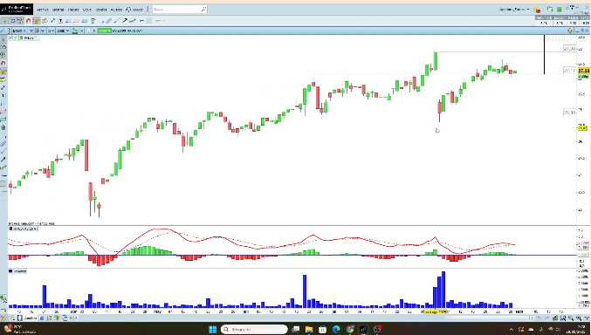Image resolution: width=591 pixels, height=335 pixels.
Task: Select the green rectangle drawing tool
Action: click(x=85, y=21)
